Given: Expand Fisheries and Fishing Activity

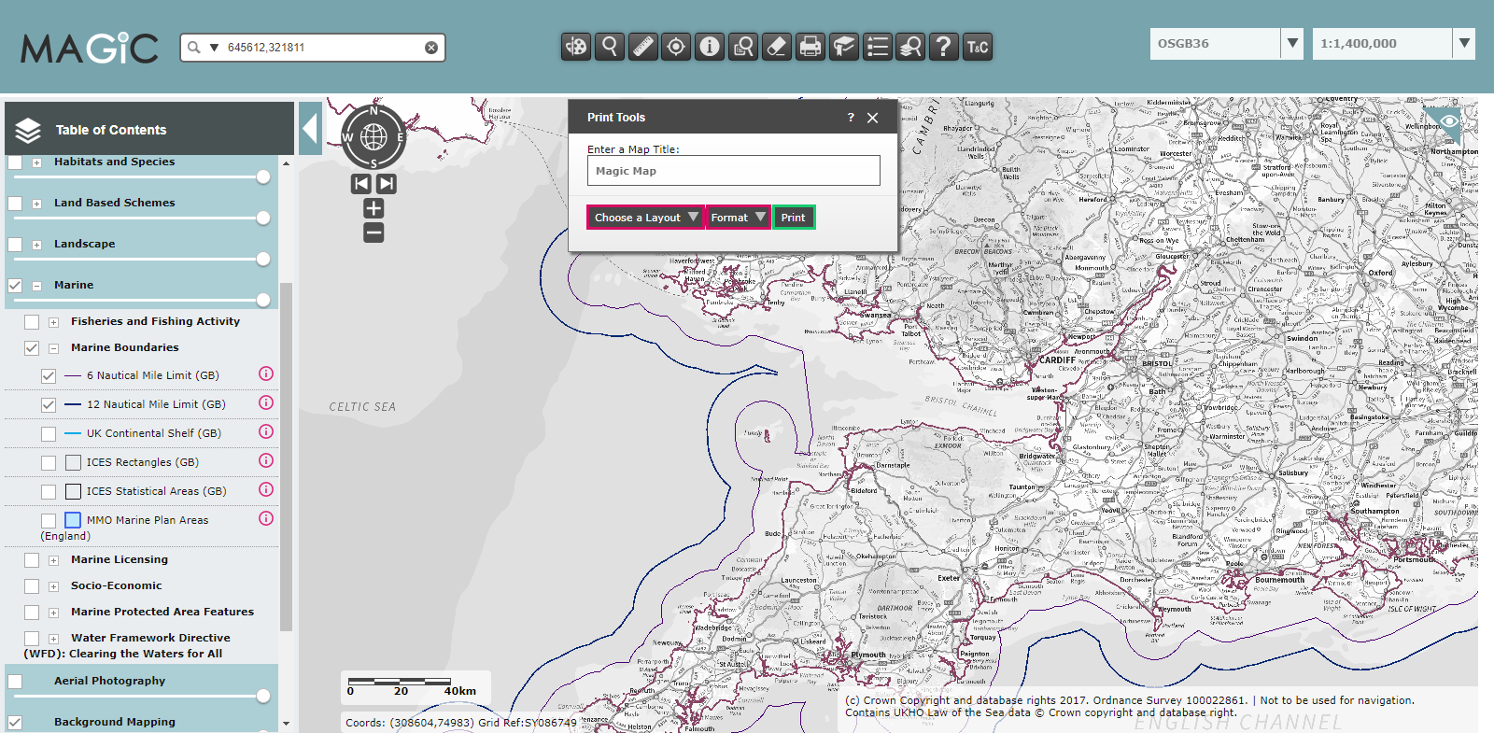Looking at the screenshot, I should [x=53, y=322].
